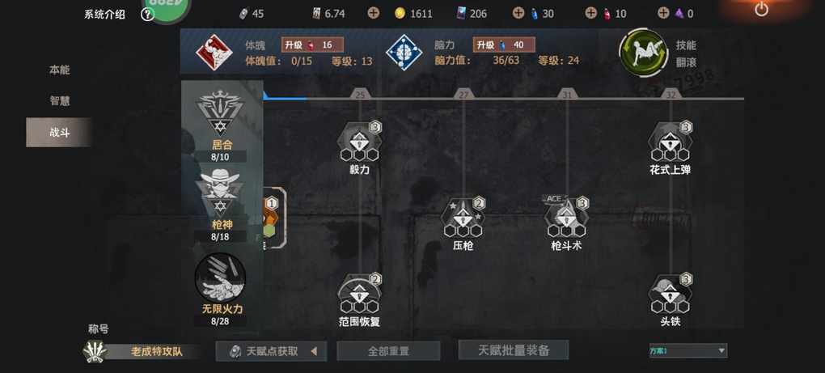Image resolution: width=825 pixels, height=373 pixels.
Task: Upgrade 体魄 with the 升级 button
Action: pyautogui.click(x=312, y=45)
